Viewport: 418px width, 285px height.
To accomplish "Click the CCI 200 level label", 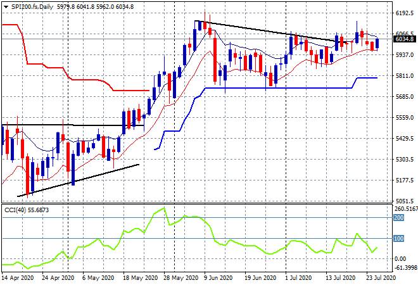I will click(x=399, y=218).
